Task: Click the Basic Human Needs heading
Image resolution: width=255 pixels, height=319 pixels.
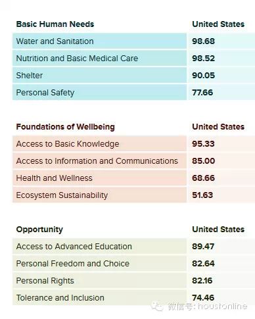Action: tap(55, 24)
